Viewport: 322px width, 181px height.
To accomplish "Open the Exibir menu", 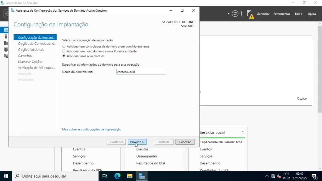I will point(298,14).
